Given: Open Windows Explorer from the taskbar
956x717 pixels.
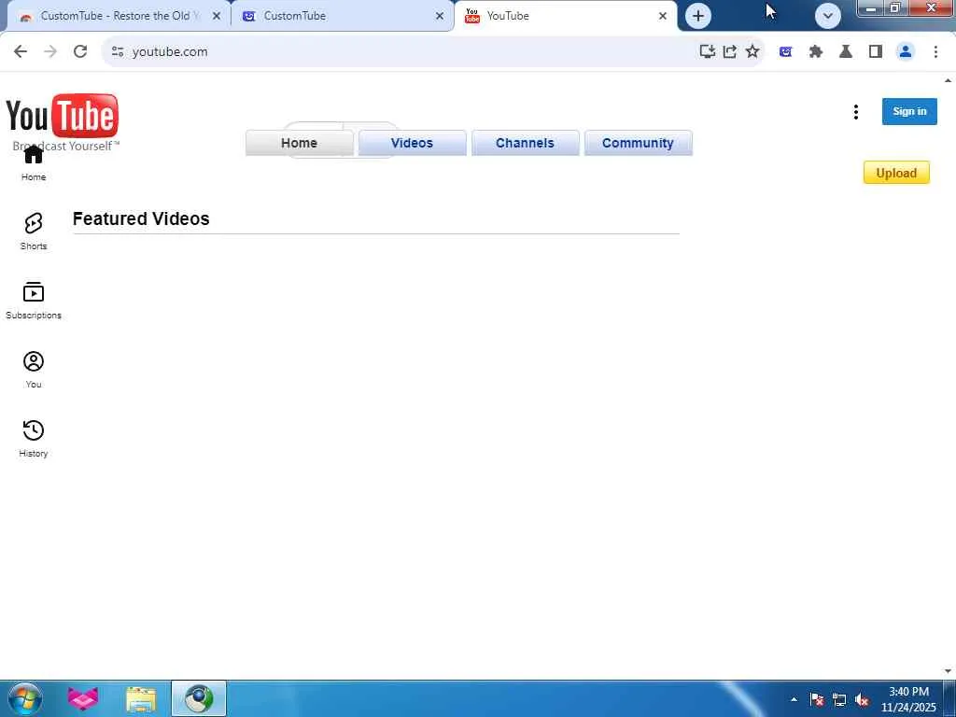Looking at the screenshot, I should 141,698.
